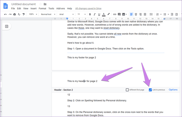Screen dimensions: 182x117
Task: Click the Step 3 paragraph text
Action: tap(115, 114)
